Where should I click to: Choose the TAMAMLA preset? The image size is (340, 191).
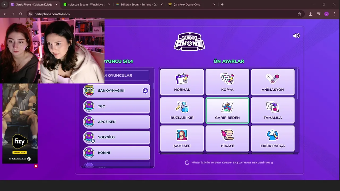[x=273, y=110]
